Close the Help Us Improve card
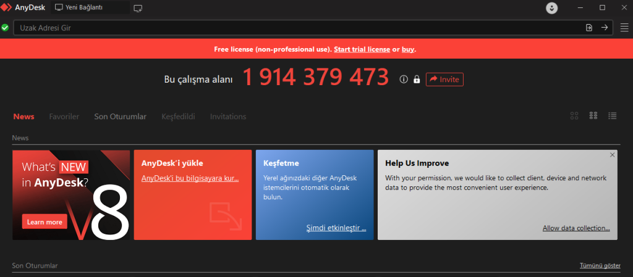 [x=613, y=155]
